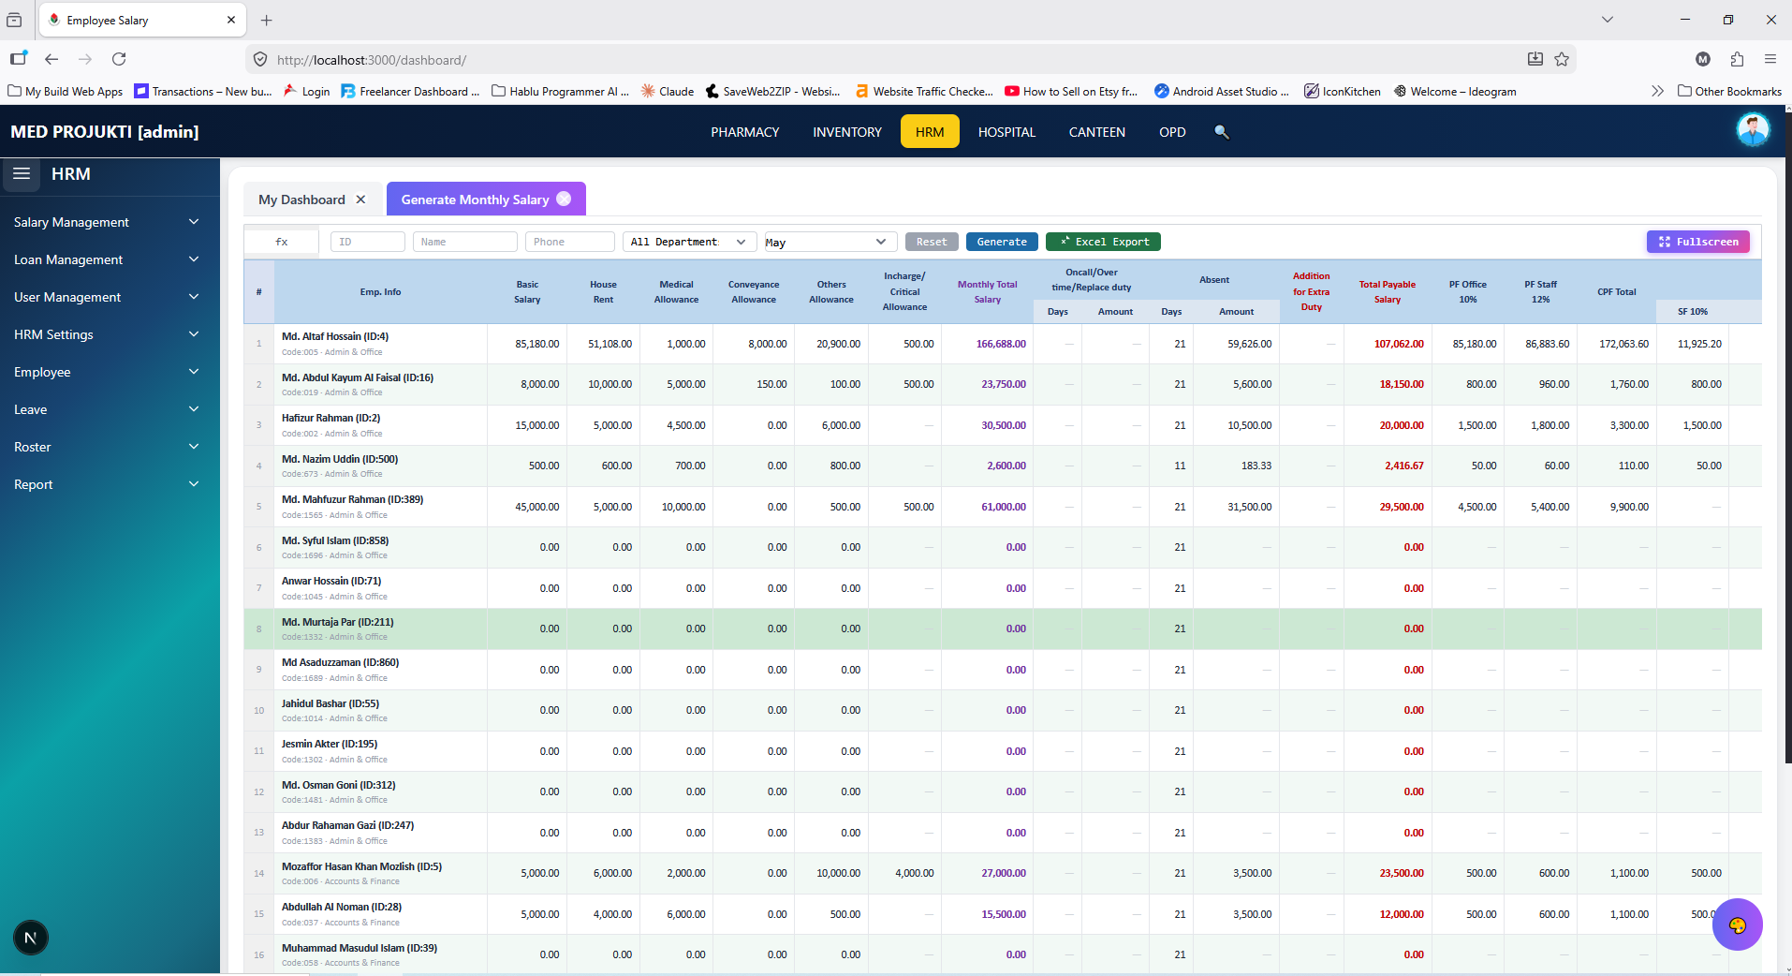This screenshot has width=1792, height=976.
Task: Open the search magnifier in top navigation
Action: click(1221, 132)
